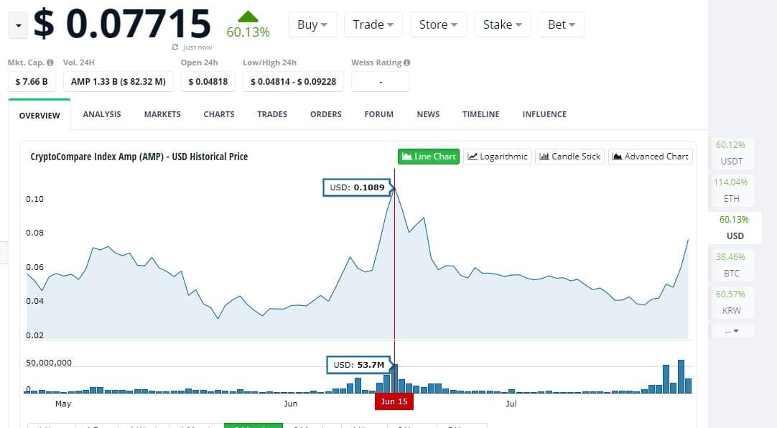Click the 60.13% change under the green arrow

click(x=248, y=32)
